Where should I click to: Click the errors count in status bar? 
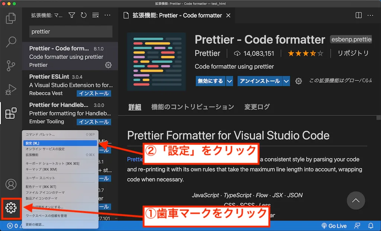[12, 226]
